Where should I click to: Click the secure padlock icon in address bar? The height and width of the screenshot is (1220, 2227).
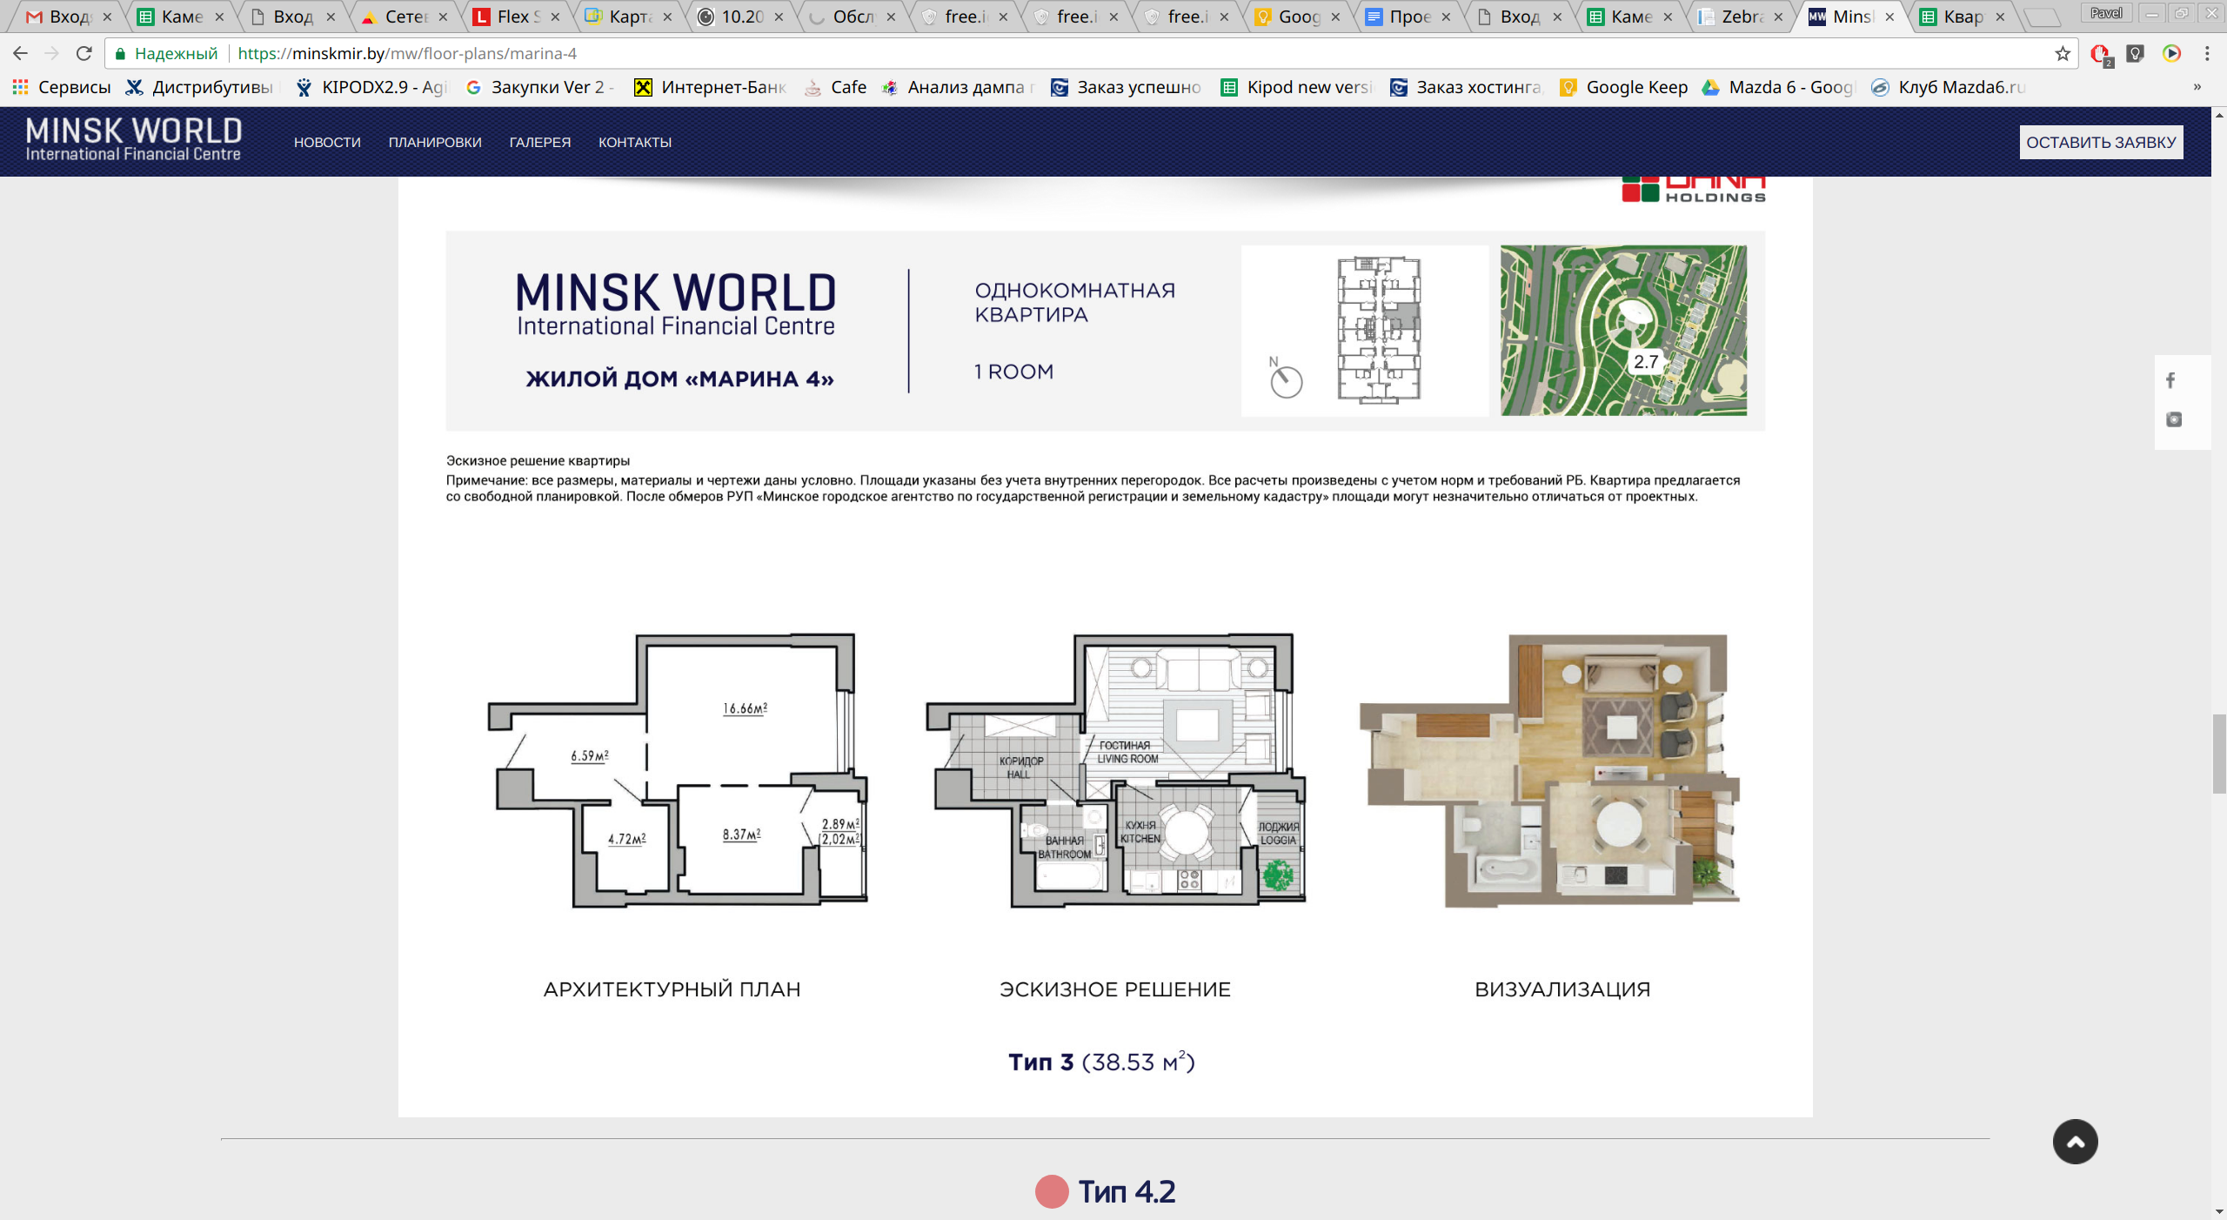coord(120,53)
